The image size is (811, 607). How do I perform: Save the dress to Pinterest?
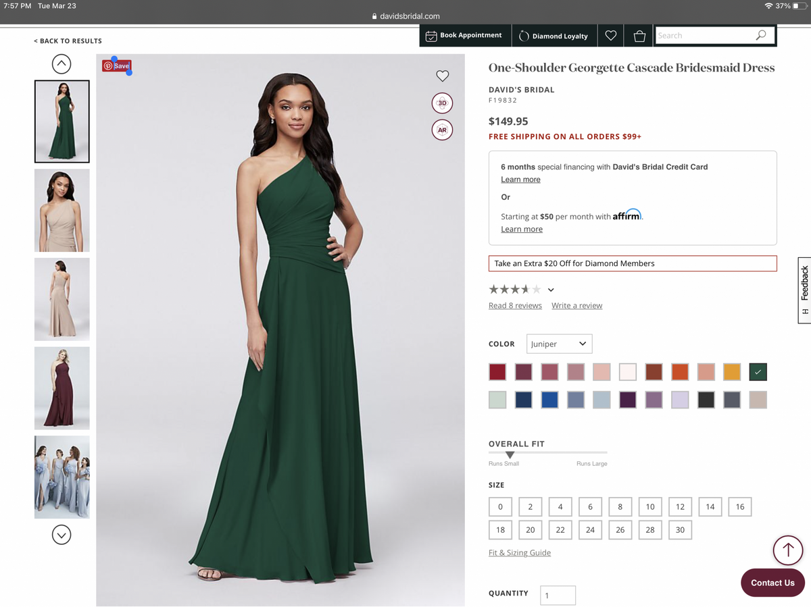click(116, 65)
